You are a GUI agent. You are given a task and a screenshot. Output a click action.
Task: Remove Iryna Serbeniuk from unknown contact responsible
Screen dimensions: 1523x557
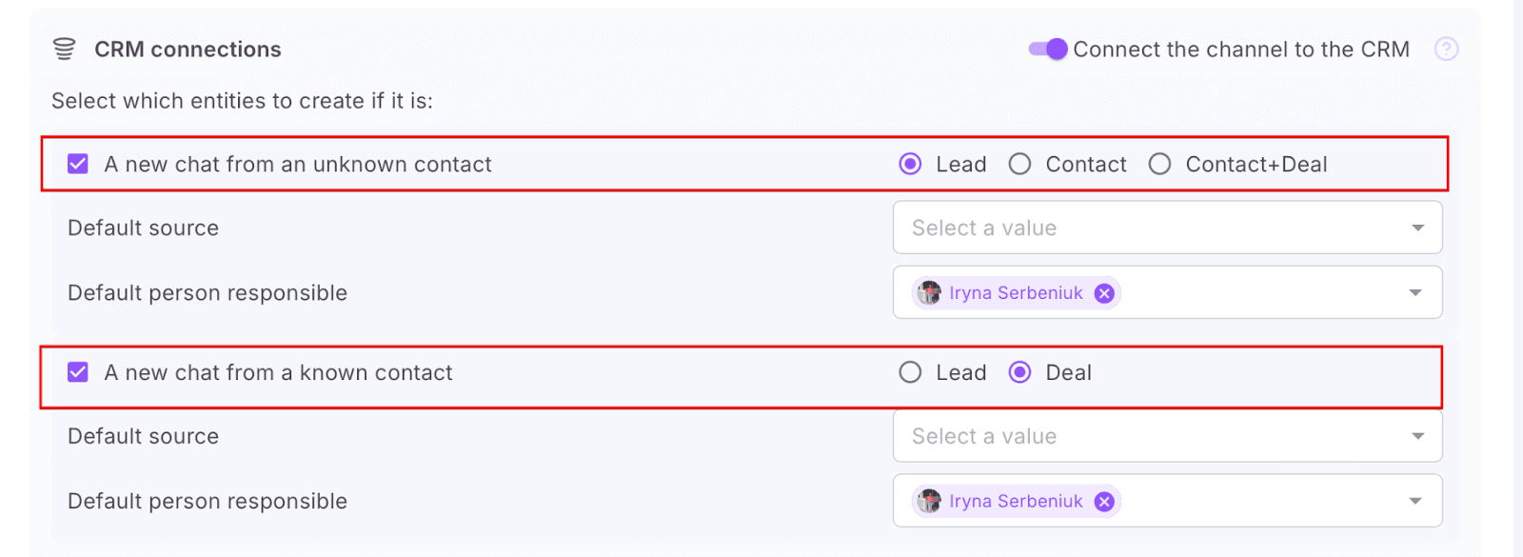[x=1104, y=293]
